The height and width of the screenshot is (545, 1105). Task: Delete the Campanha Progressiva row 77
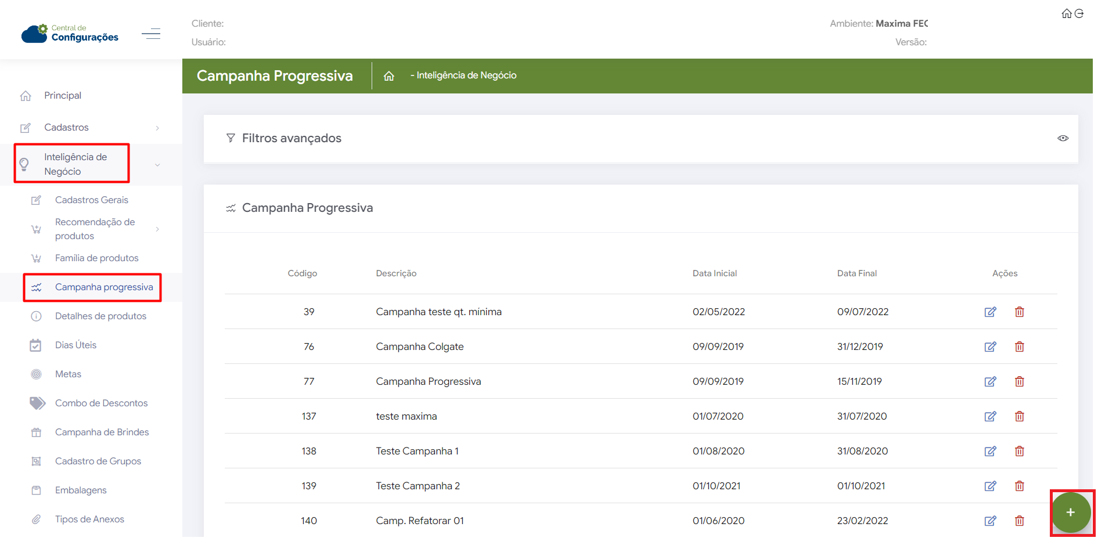click(1019, 381)
